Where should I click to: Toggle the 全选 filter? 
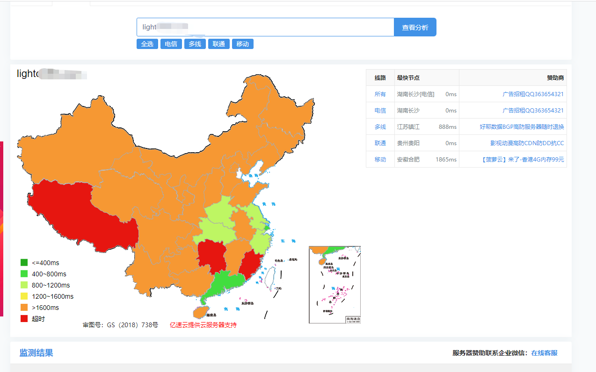[147, 44]
